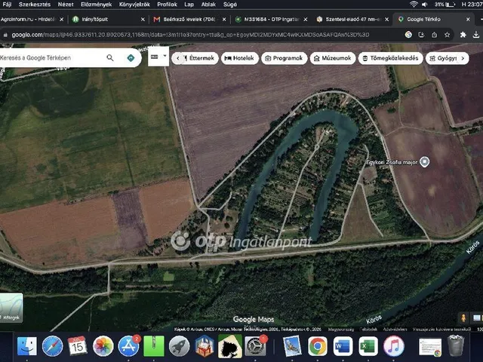Switch to the M331684 OTP Ingatlan tab

pyautogui.click(x=270, y=19)
